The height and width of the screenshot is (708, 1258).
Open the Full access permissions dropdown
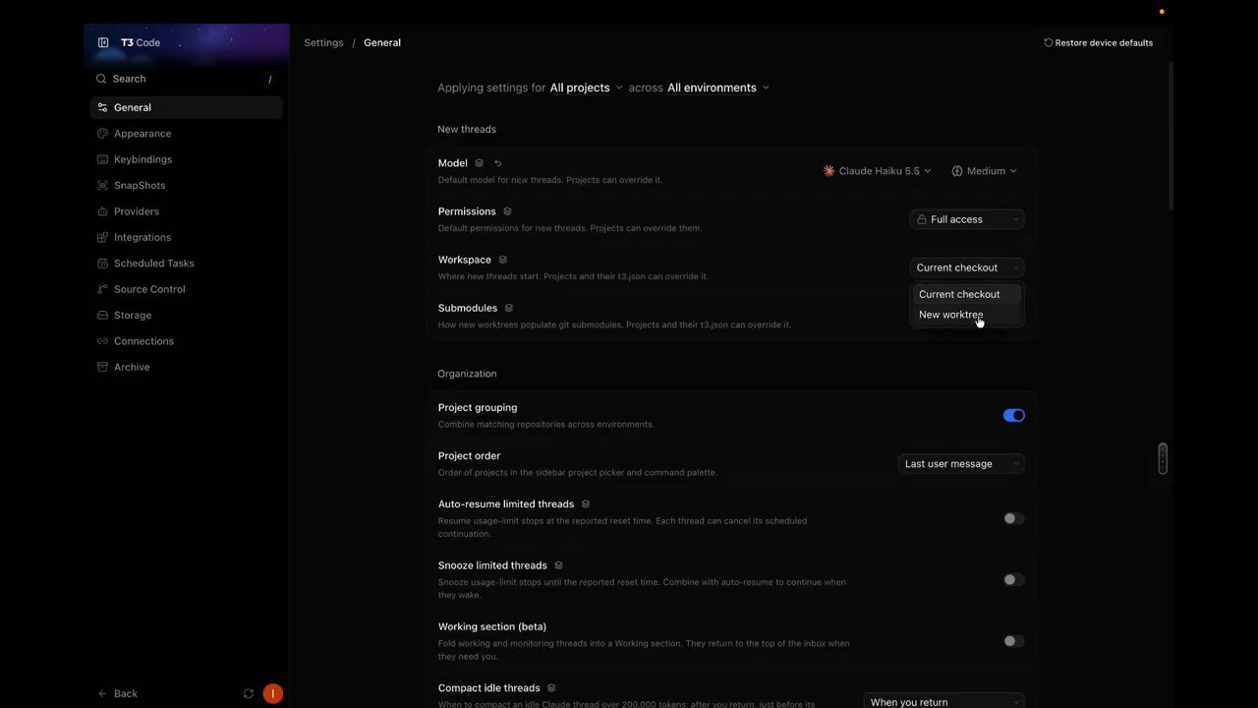tap(967, 219)
